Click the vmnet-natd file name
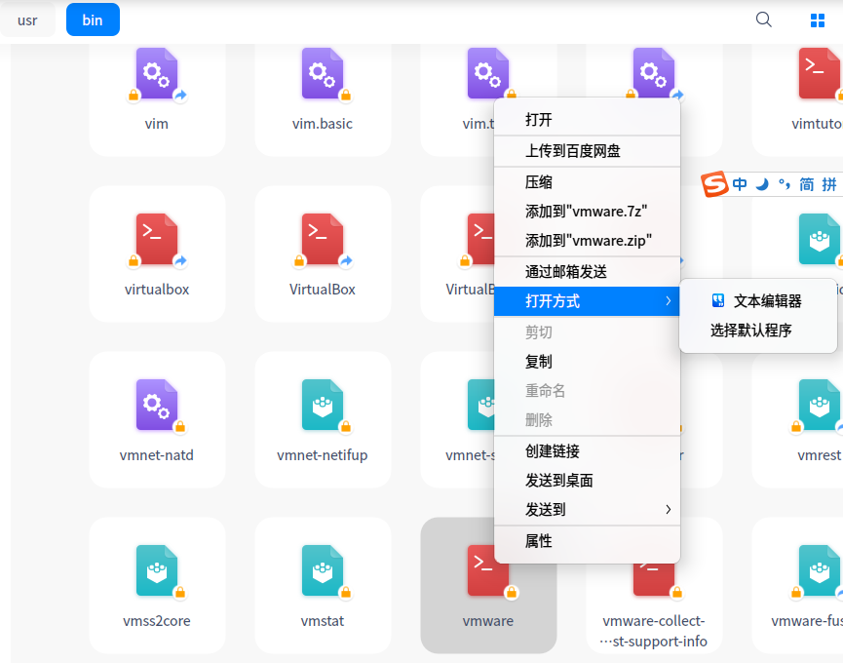Screen dimensions: 843x663 coord(157,455)
